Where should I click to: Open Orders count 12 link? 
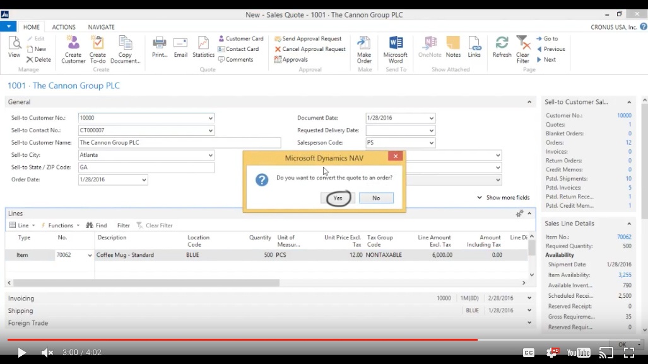point(628,142)
